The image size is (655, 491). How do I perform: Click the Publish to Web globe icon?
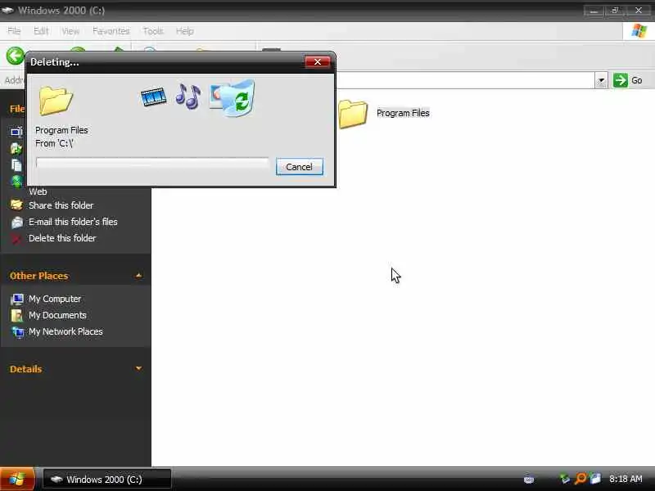coord(16,182)
